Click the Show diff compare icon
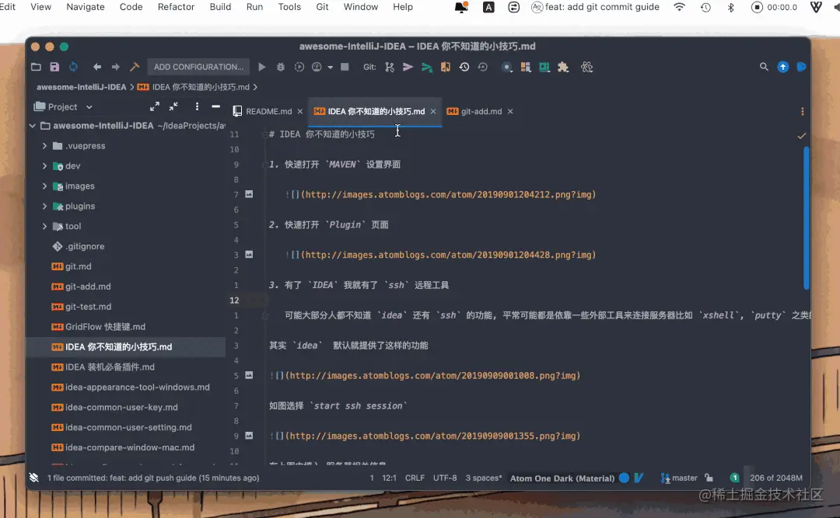Screen dimensions: 840x518 (x=446, y=67)
